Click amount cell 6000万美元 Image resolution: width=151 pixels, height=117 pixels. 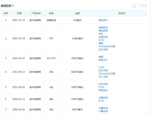tap(77, 72)
